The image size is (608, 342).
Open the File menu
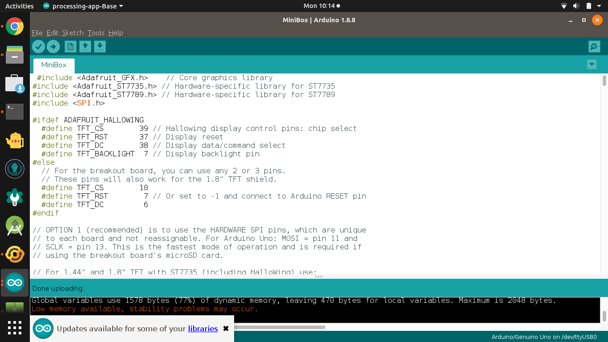click(x=37, y=33)
